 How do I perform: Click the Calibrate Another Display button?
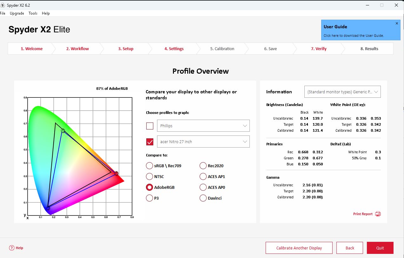point(299,248)
